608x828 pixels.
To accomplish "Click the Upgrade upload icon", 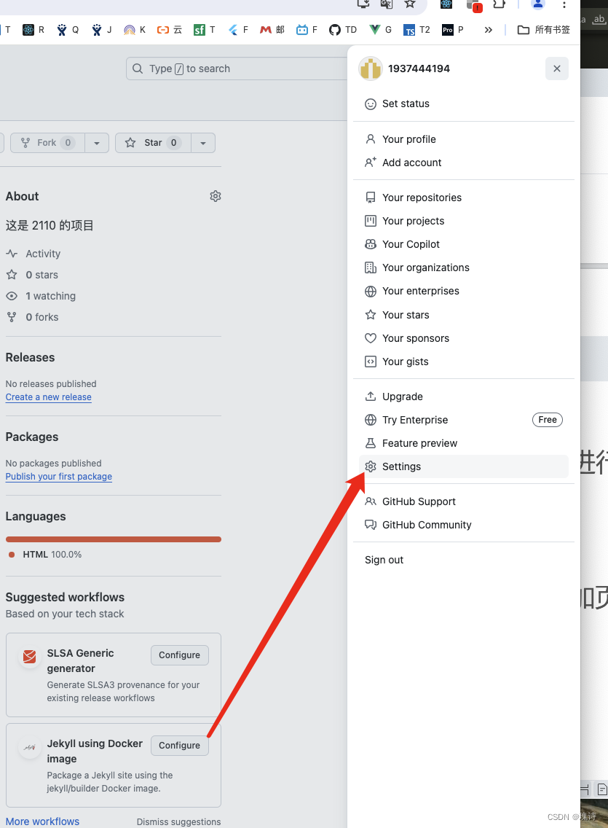I will coord(371,397).
